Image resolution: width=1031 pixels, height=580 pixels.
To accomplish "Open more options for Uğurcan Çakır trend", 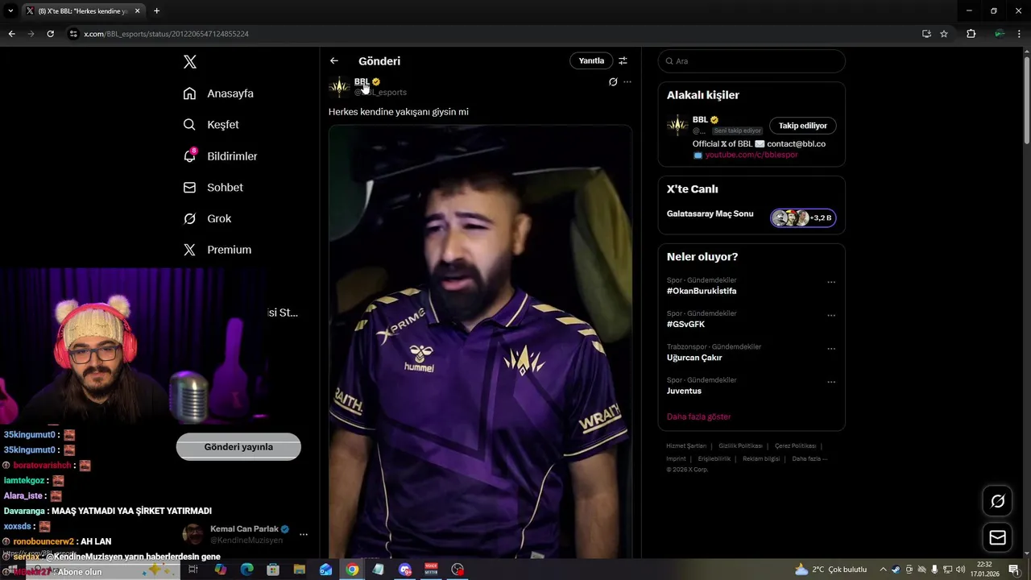I will pyautogui.click(x=831, y=349).
